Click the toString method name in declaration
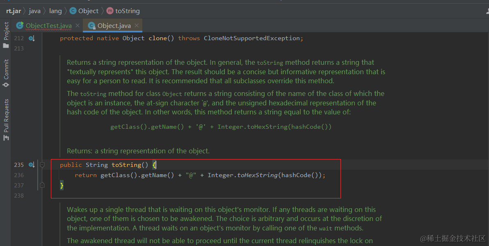Image resolution: width=489 pixels, height=246 pixels. click(126, 165)
